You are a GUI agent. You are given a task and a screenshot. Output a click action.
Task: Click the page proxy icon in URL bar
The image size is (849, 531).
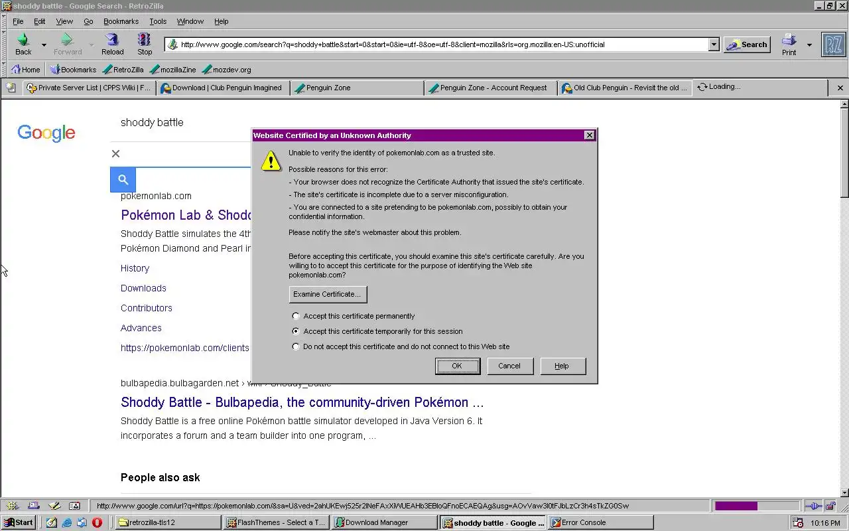click(172, 44)
